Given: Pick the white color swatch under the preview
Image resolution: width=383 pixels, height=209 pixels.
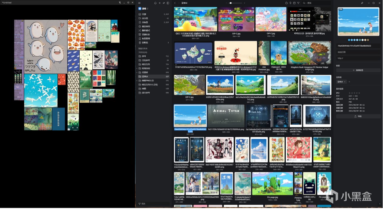Looking at the screenshot, I should click(x=363, y=40).
